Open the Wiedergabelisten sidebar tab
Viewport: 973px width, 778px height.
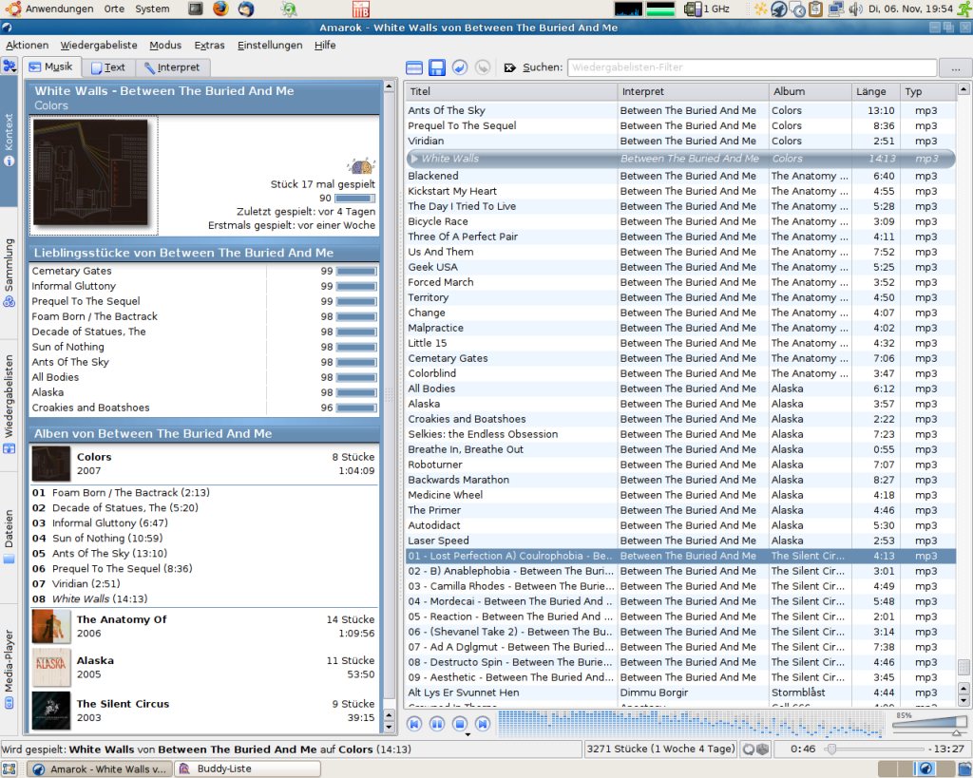pyautogui.click(x=9, y=405)
